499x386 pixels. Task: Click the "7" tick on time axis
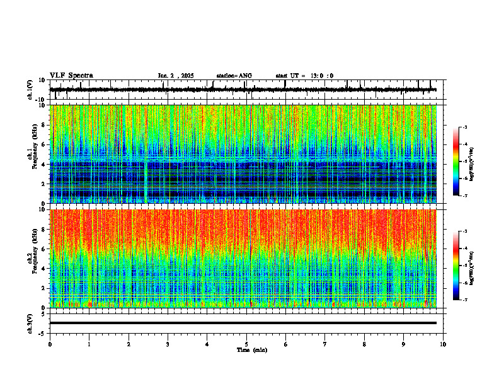[x=325, y=344]
